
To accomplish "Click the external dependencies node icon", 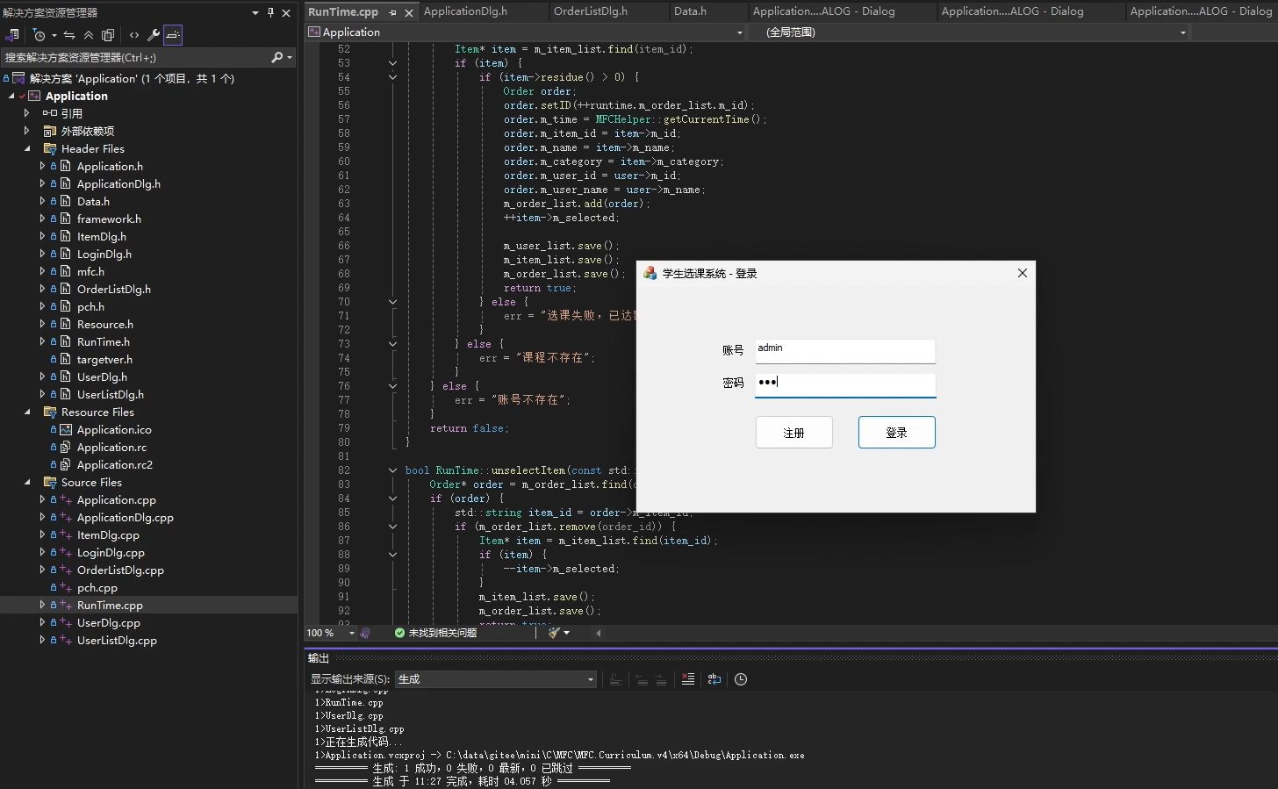I will 50,132.
